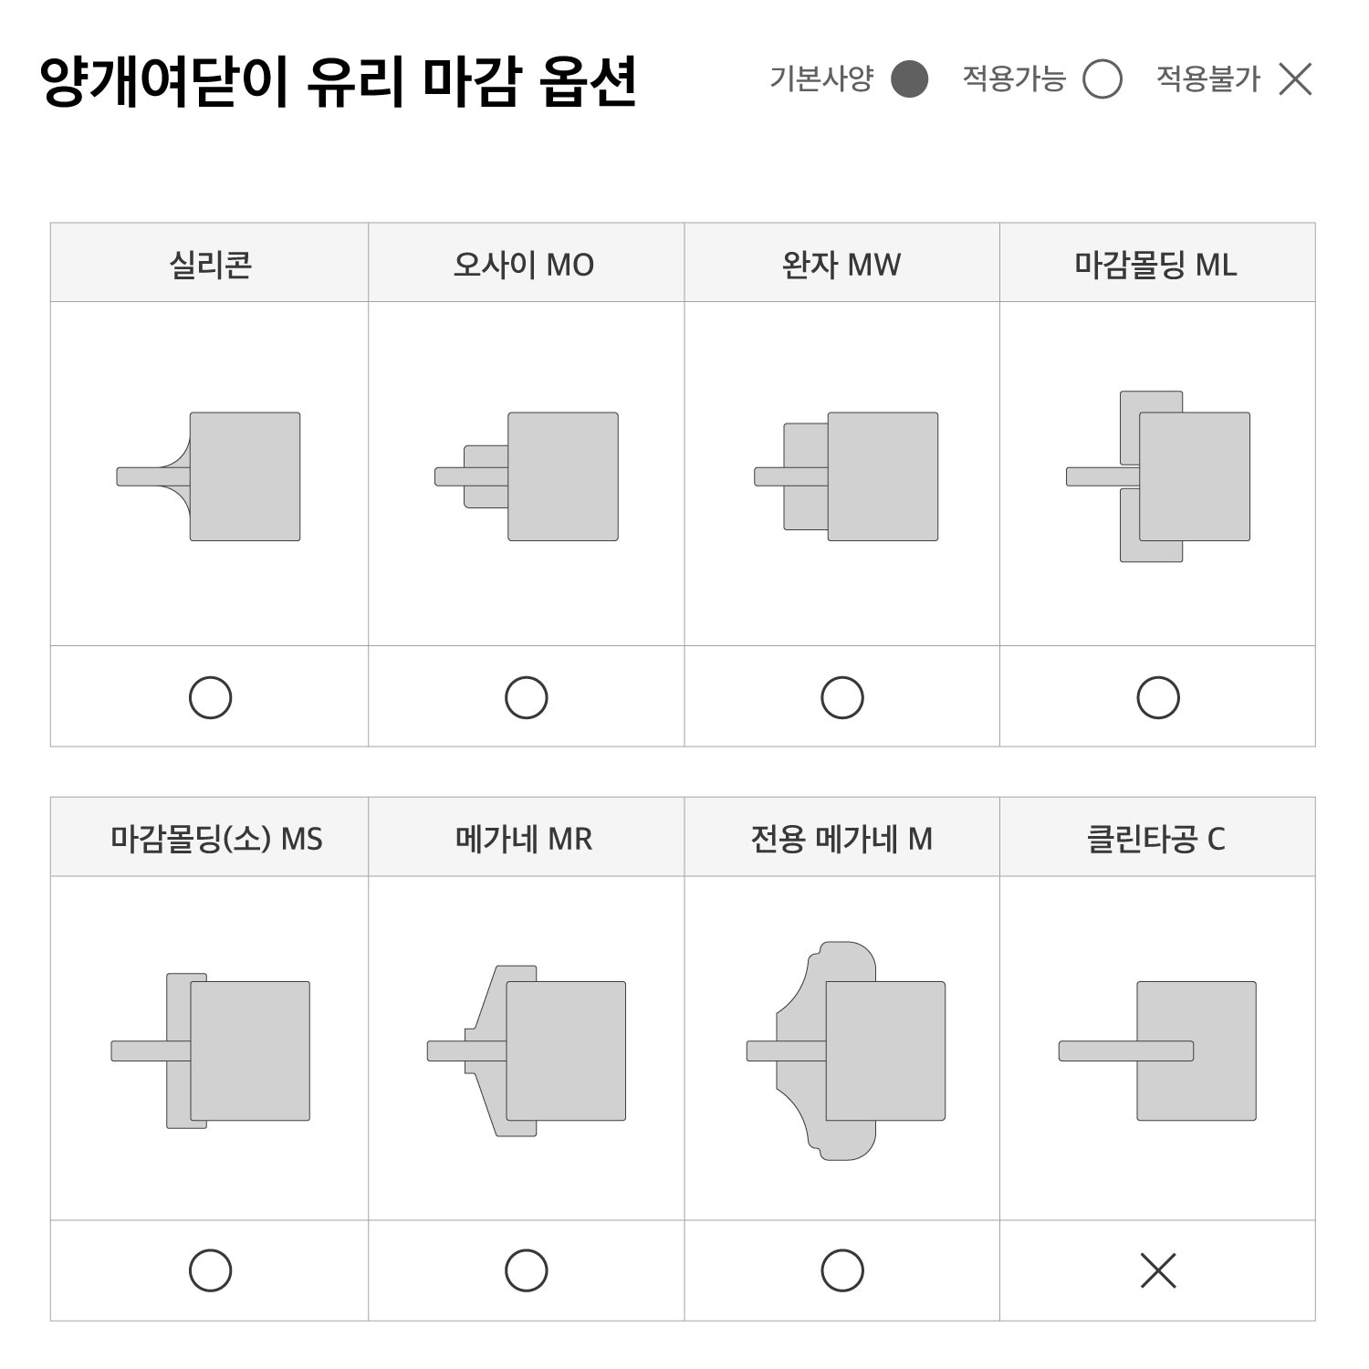This screenshot has height=1369, width=1369.
Task: Click the 메가네 MR profile diagram
Action: [527, 1050]
